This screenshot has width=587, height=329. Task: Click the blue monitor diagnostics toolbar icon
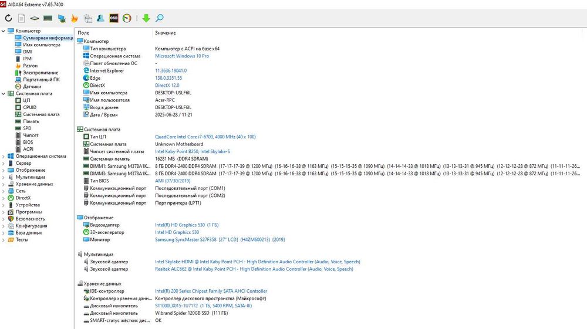pos(62,18)
